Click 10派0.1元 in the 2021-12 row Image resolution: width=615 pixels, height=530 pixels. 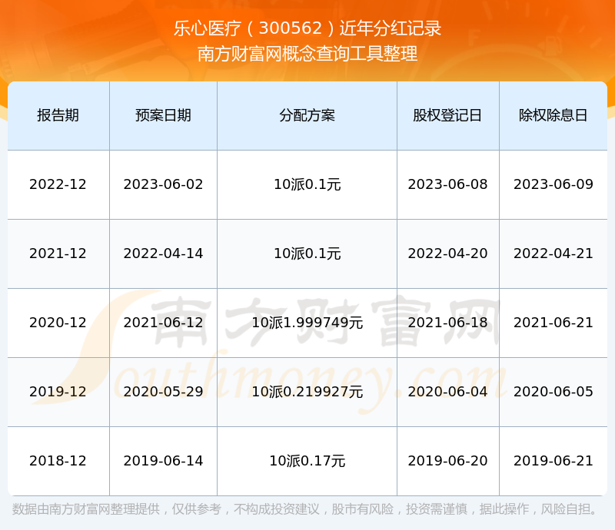(307, 253)
